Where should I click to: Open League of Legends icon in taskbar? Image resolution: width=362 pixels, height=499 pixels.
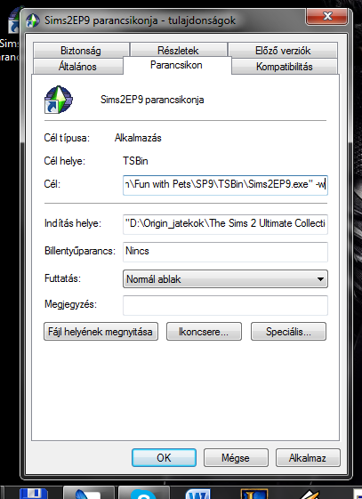pos(253,494)
